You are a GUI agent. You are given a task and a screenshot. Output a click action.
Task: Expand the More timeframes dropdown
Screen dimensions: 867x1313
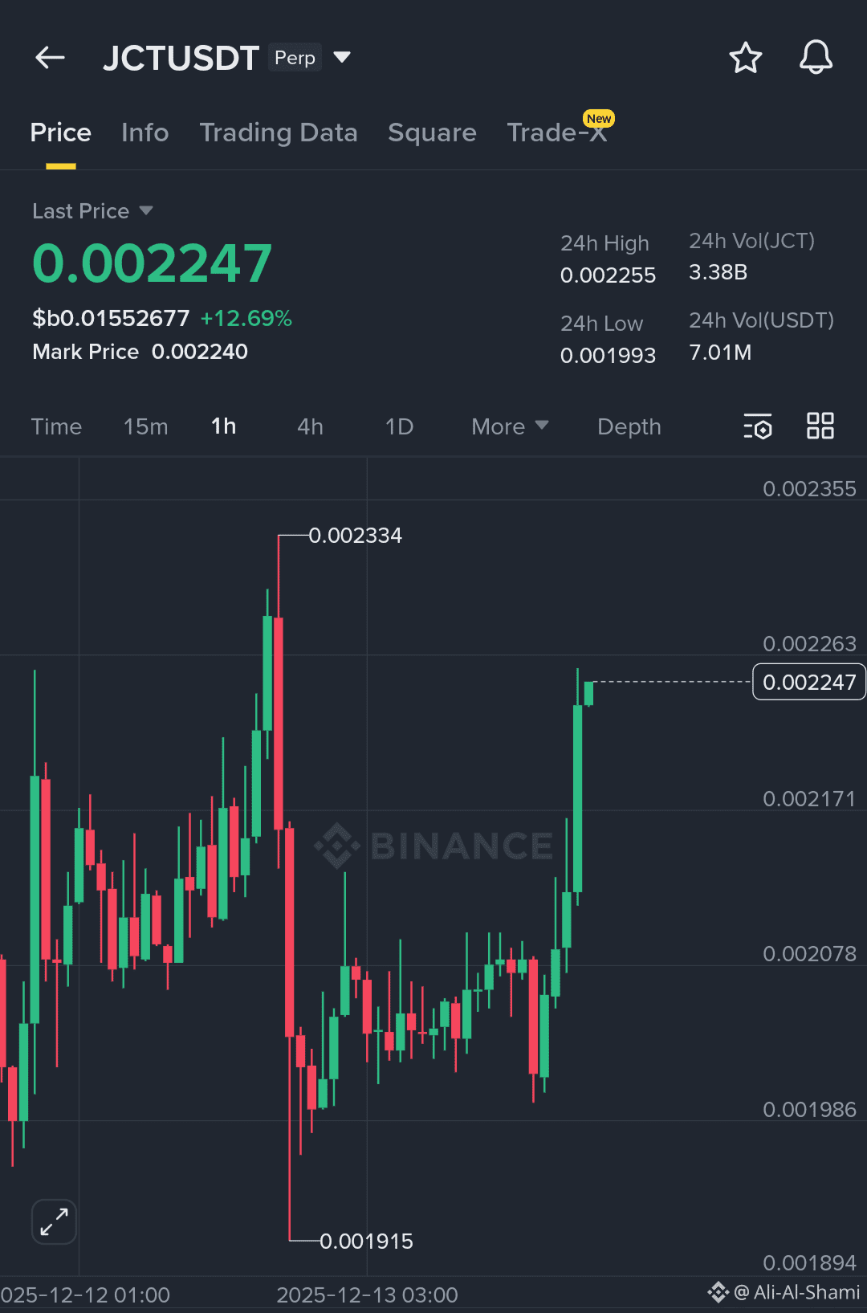coord(510,426)
